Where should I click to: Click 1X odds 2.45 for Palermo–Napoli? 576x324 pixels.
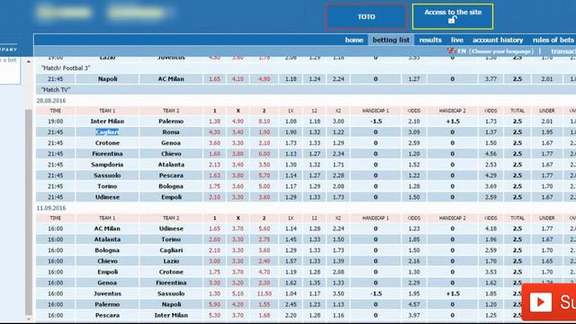(291, 304)
